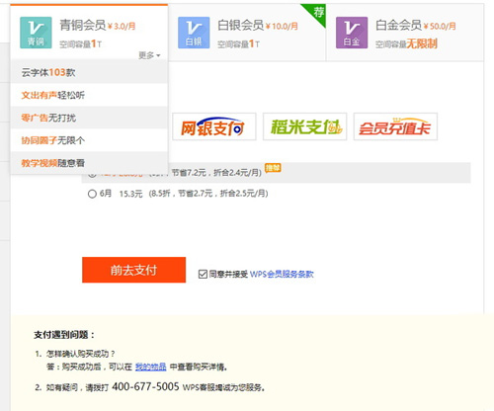
Task: Choose the 文出有声轻松听 benefit entry
Action: pyautogui.click(x=89, y=95)
